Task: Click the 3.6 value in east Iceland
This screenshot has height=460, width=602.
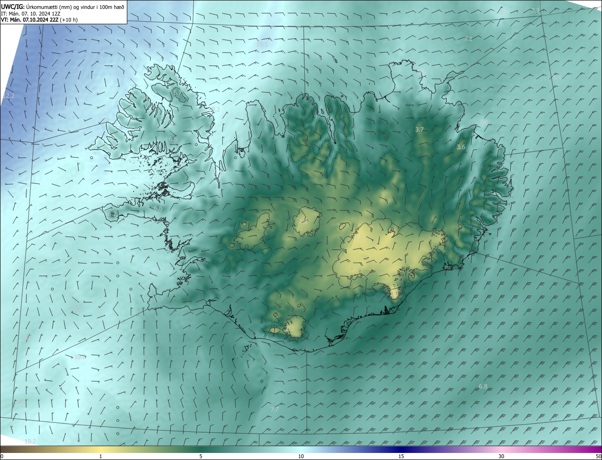Action: click(x=461, y=147)
